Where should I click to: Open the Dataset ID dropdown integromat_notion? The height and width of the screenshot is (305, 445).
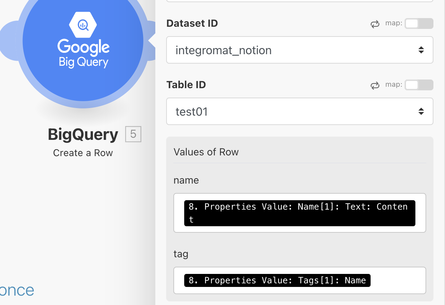299,50
